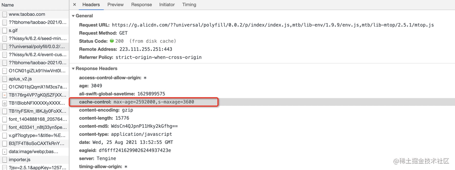The width and height of the screenshot is (455, 170).
Task: Collapse the General section
Action: (x=73, y=16)
